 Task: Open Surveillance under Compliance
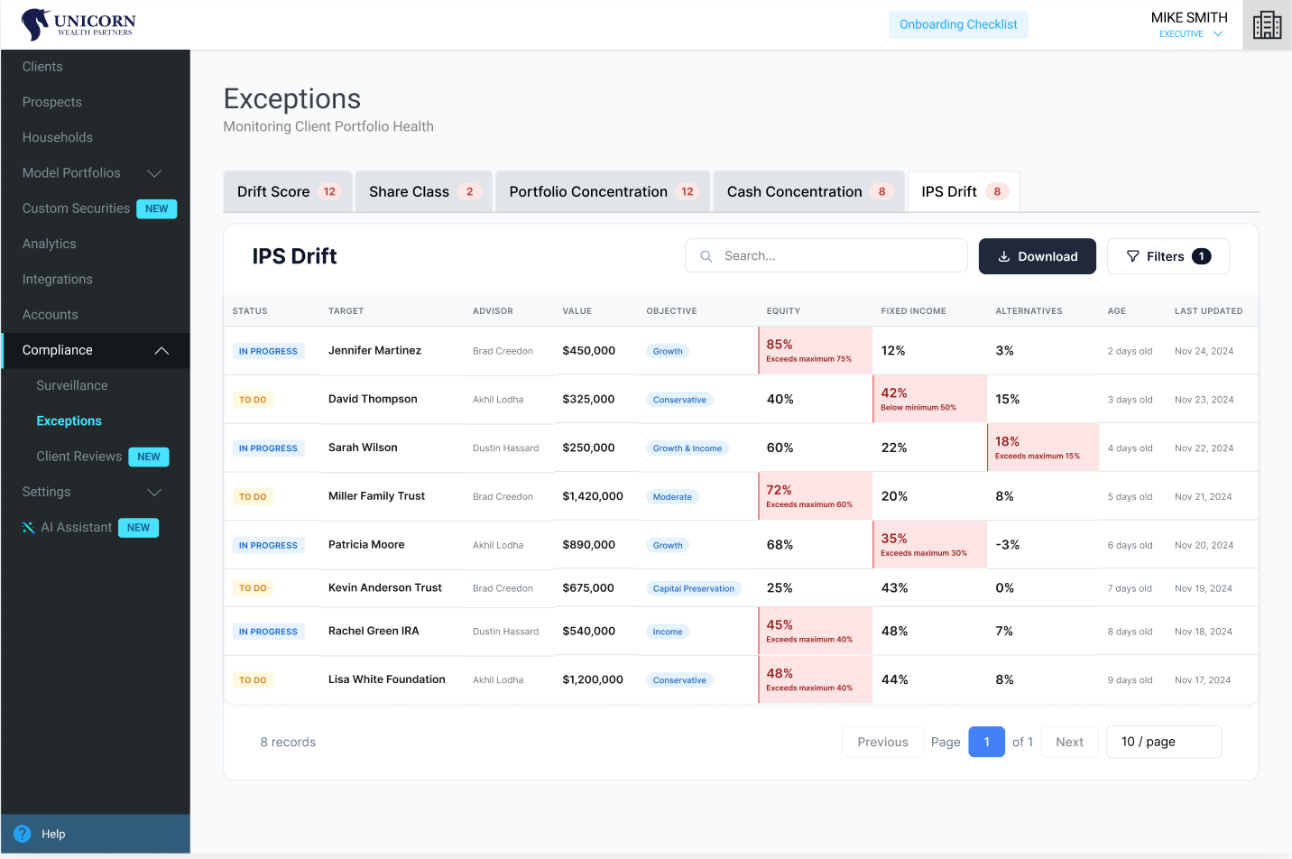[x=72, y=385]
